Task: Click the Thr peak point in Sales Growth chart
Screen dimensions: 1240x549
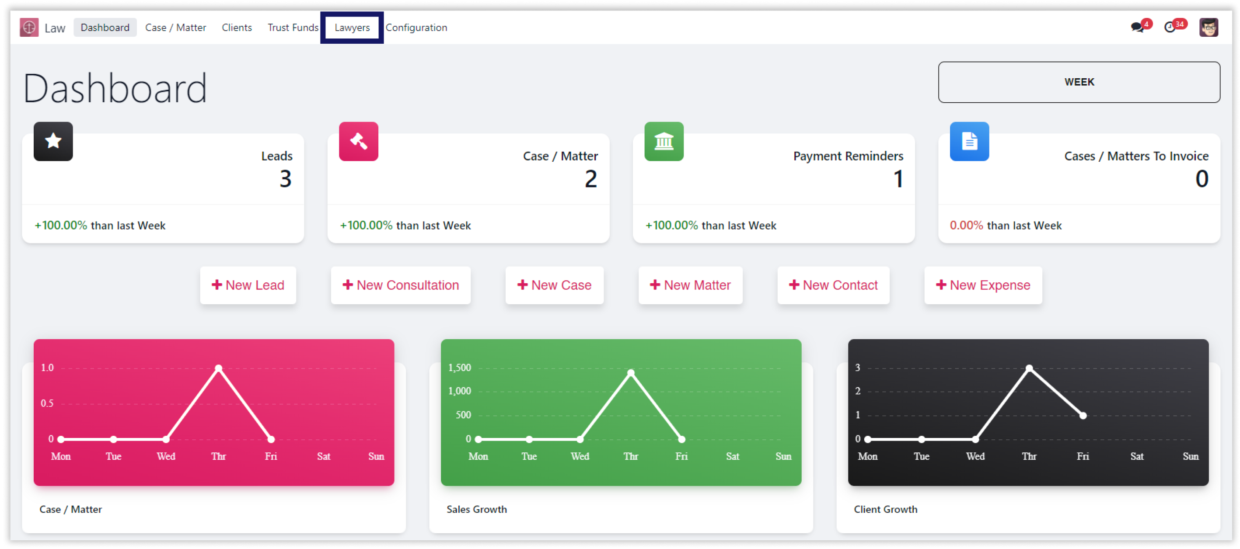Action: point(631,373)
